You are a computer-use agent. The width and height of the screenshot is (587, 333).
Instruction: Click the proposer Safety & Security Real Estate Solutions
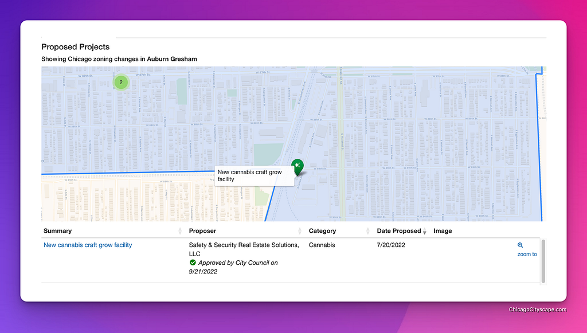[244, 249]
